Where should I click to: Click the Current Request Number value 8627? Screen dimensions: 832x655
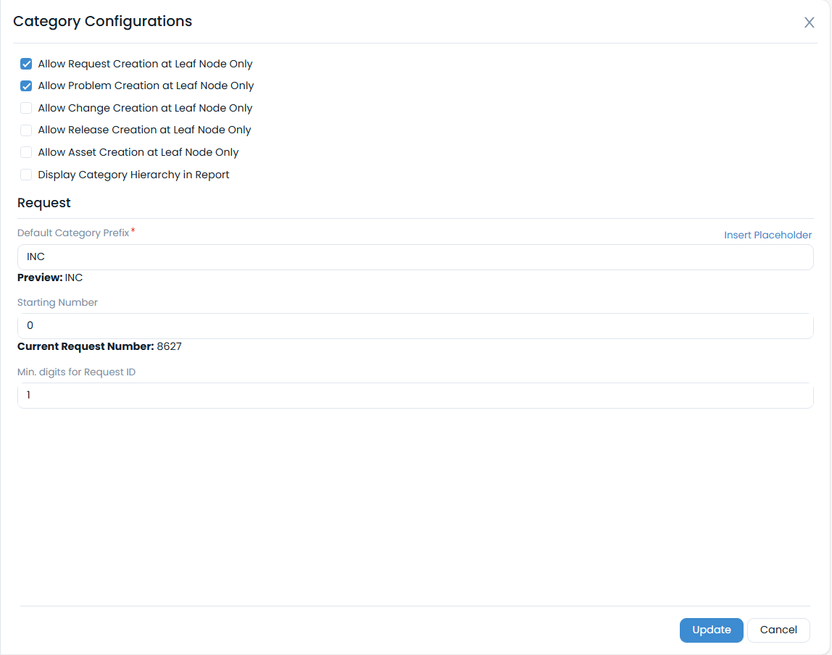170,346
